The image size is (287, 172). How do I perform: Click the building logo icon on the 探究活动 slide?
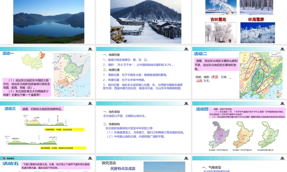[x=186, y=158]
